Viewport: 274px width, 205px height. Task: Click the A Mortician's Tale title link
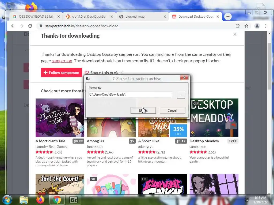pos(50,141)
